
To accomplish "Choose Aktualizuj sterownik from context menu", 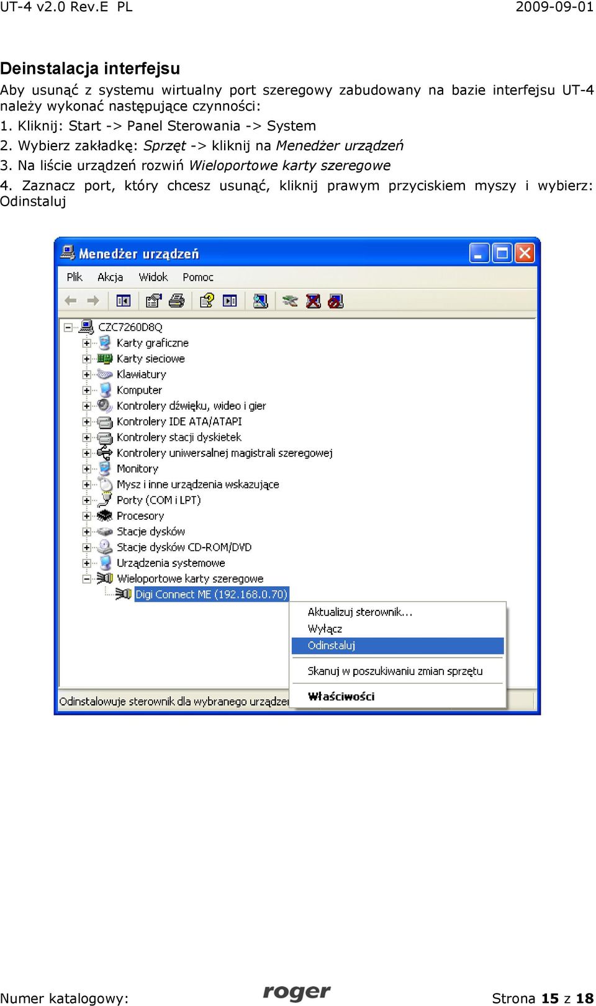I will coord(397,612).
